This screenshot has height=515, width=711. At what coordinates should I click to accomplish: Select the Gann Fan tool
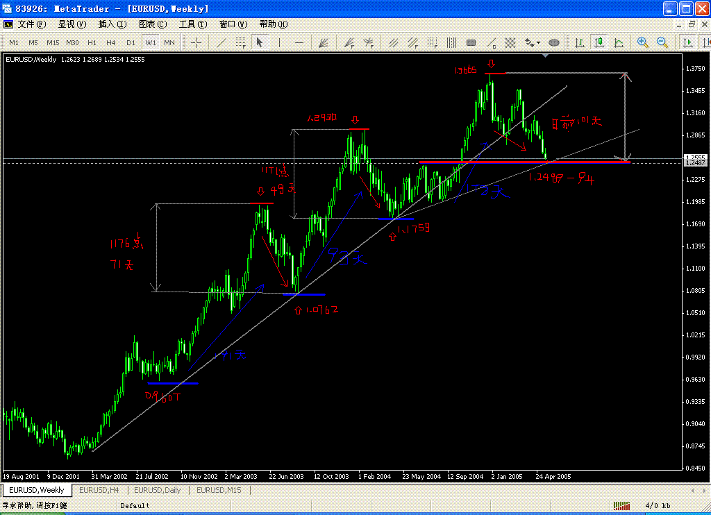324,42
